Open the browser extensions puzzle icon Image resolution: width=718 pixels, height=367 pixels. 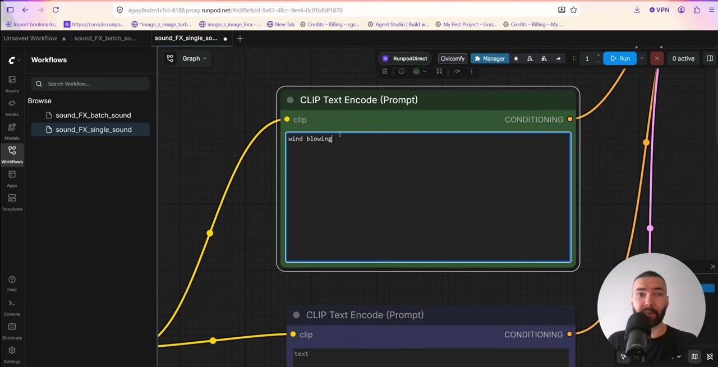click(697, 10)
